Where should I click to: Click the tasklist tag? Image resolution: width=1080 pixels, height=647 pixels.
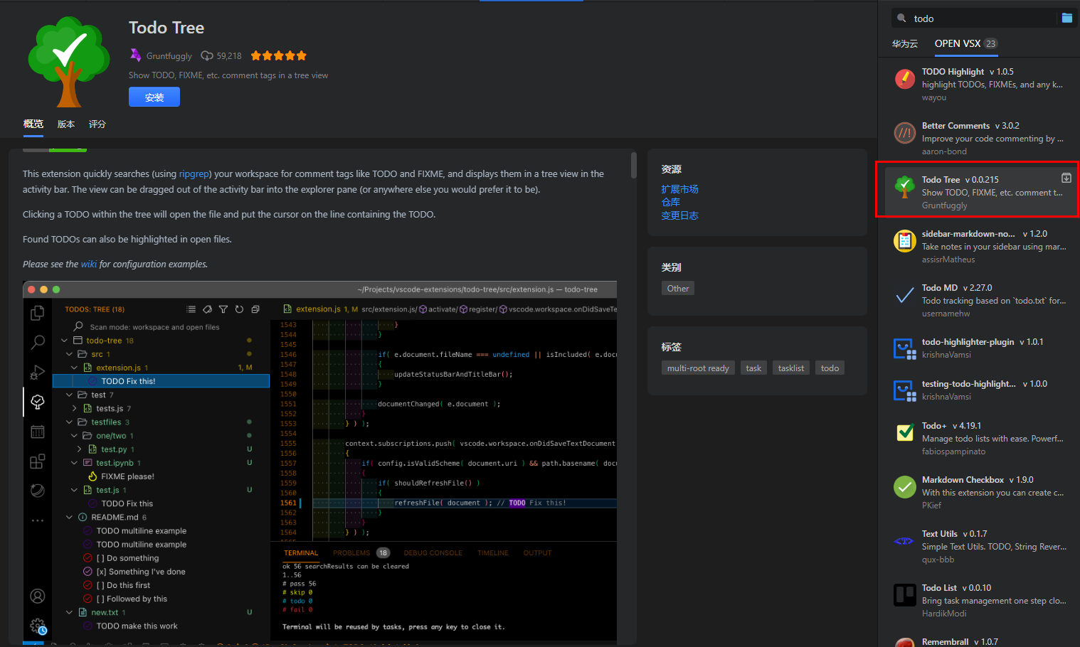point(791,368)
